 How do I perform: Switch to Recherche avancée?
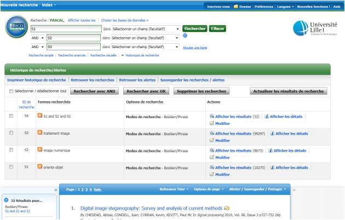click(72, 55)
